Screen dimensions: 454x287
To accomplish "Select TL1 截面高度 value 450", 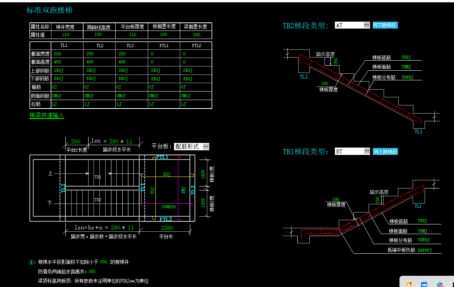I will point(57,62).
